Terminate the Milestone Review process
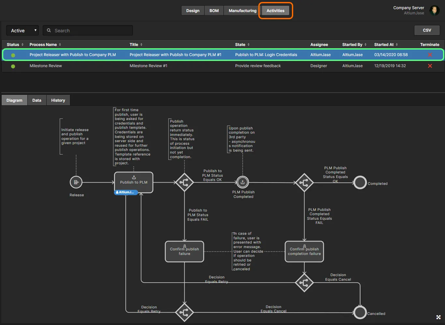This screenshot has height=325, width=445. 430,66
